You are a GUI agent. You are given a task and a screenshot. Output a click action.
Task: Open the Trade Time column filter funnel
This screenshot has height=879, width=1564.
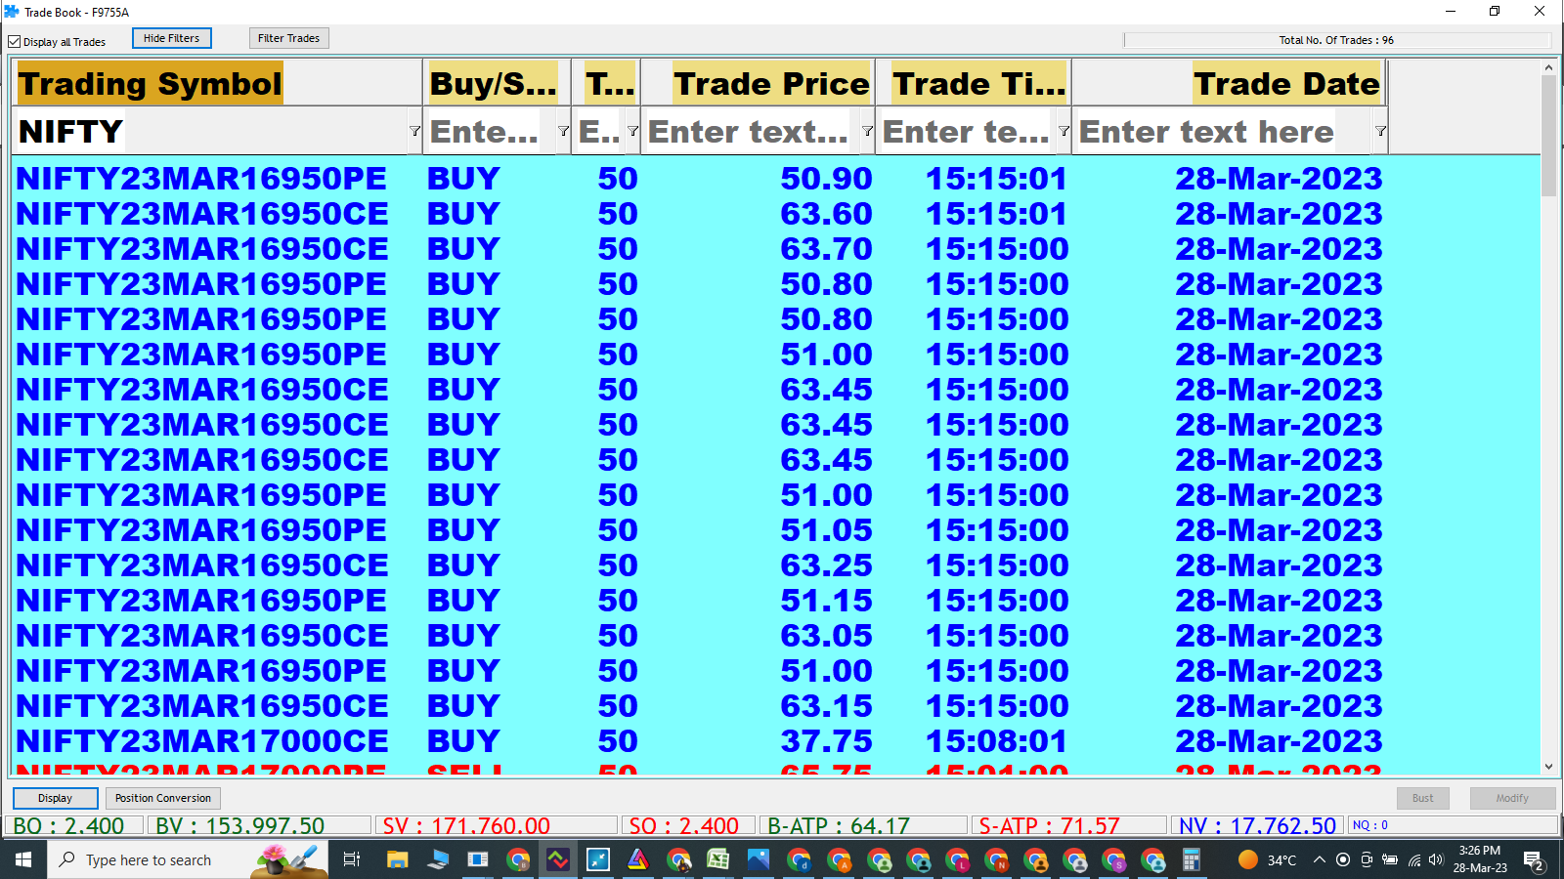point(1064,131)
